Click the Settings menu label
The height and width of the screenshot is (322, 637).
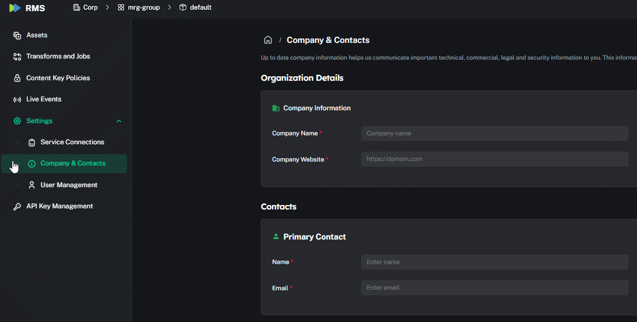[x=40, y=121]
